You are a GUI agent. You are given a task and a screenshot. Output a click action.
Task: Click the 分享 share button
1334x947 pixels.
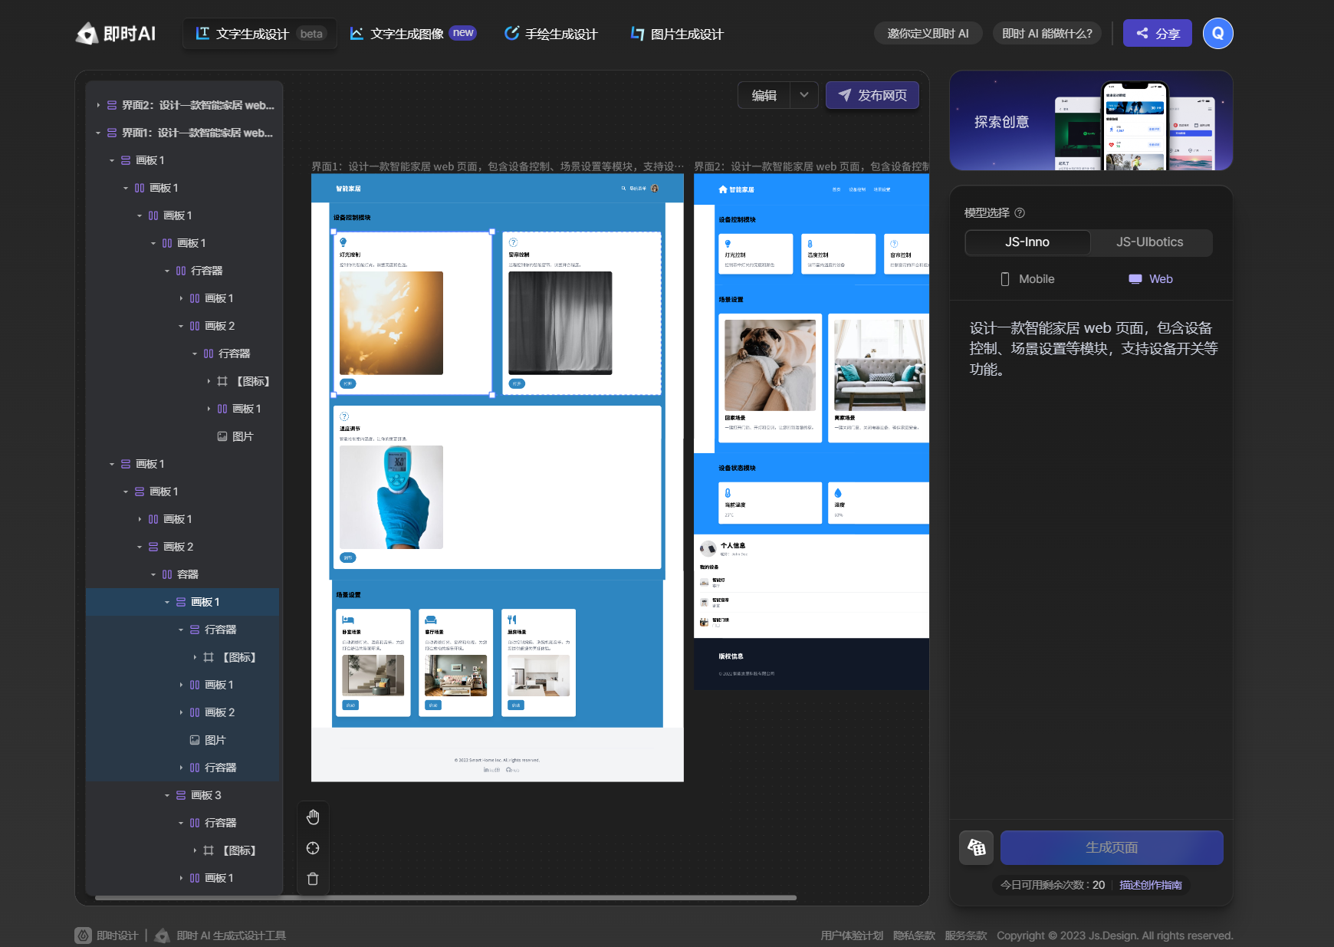click(1157, 34)
